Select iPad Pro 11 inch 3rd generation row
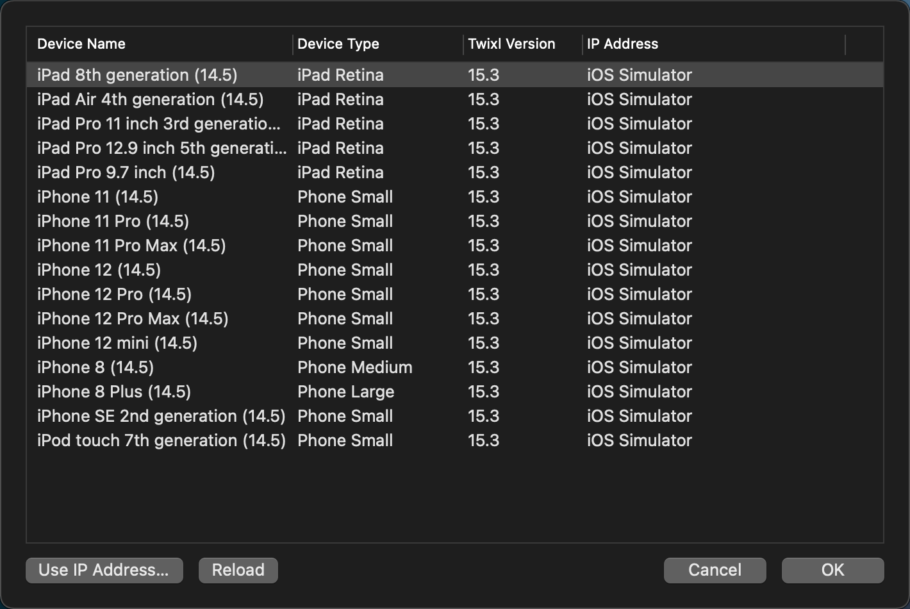This screenshot has width=910, height=609. (455, 124)
